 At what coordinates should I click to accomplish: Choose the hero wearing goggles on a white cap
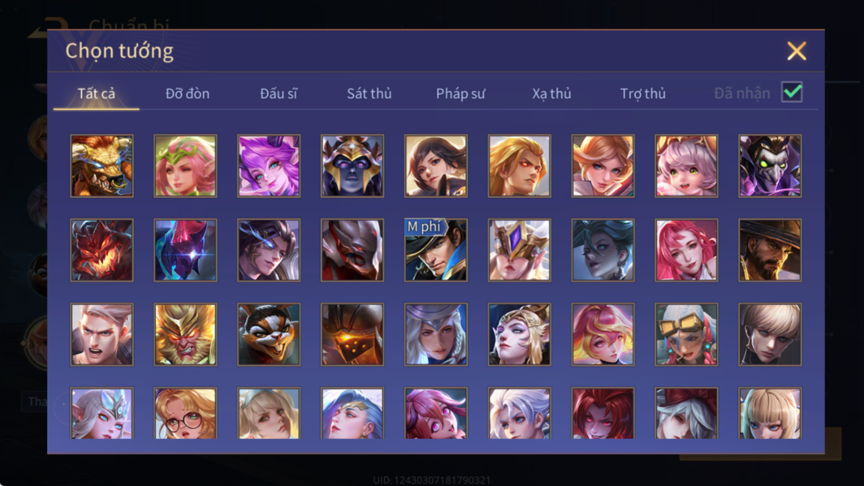coord(686,334)
